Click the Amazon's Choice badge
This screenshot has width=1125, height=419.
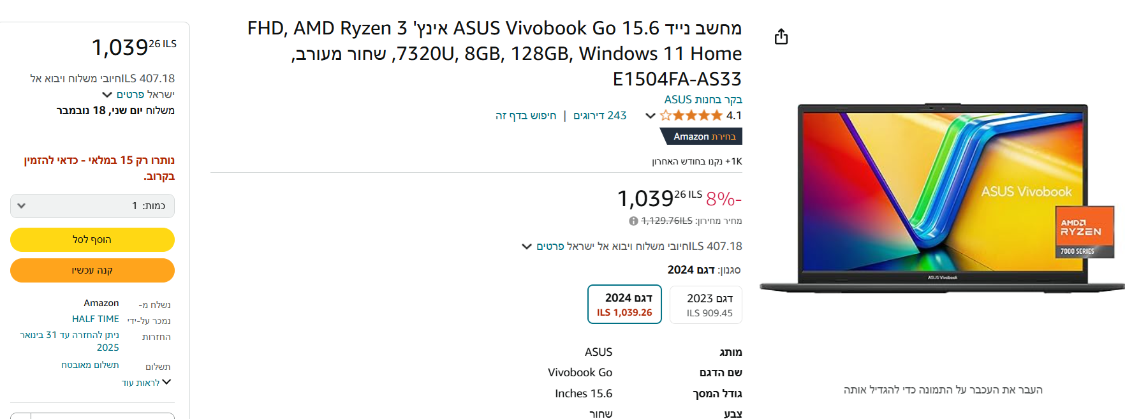(701, 136)
